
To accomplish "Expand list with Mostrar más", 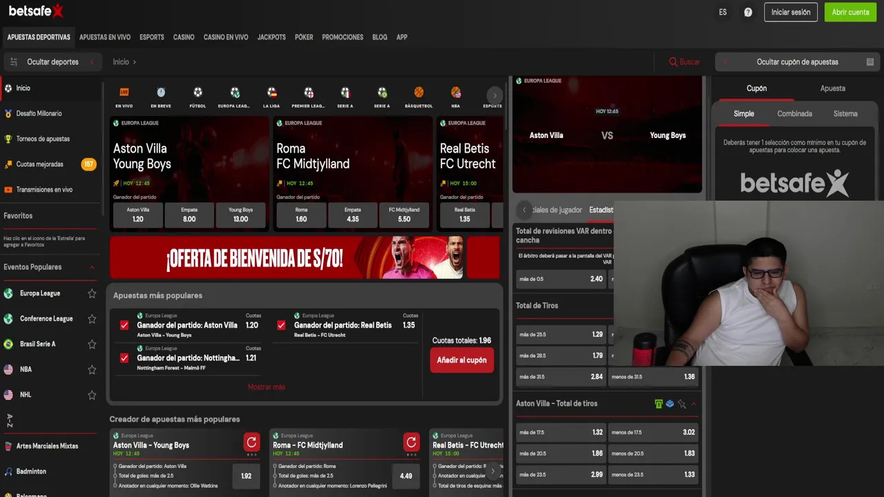I will [267, 387].
